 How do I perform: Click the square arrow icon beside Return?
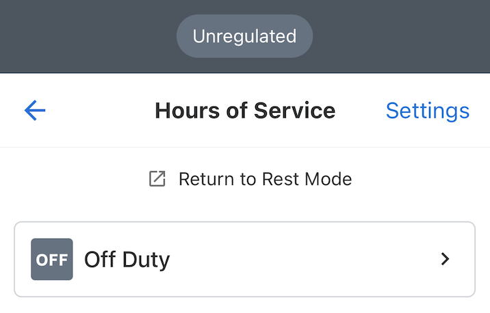[157, 180]
